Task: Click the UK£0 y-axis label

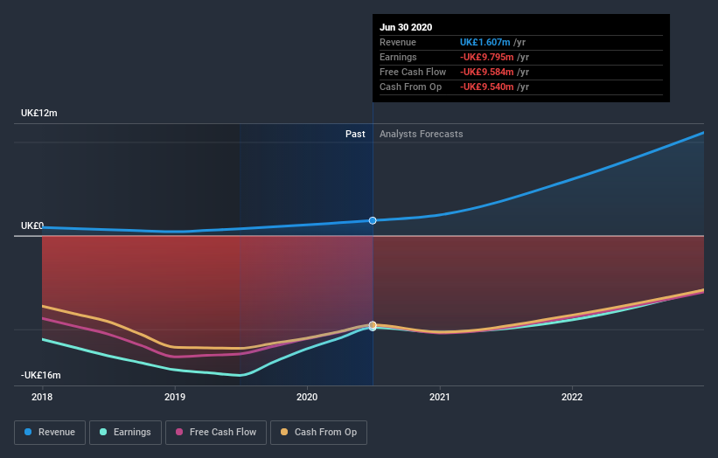Action: tap(32, 226)
